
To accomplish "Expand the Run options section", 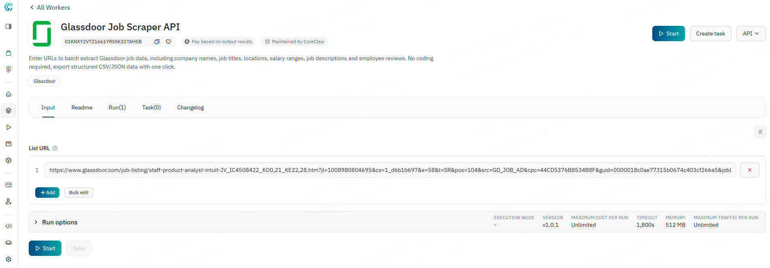I will [x=36, y=222].
